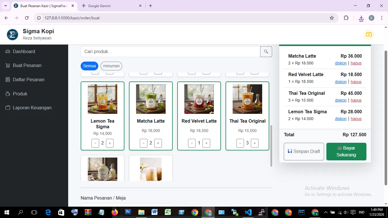This screenshot has width=388, height=218.
Task: Show hidden system tray icons
Action: pos(326,212)
